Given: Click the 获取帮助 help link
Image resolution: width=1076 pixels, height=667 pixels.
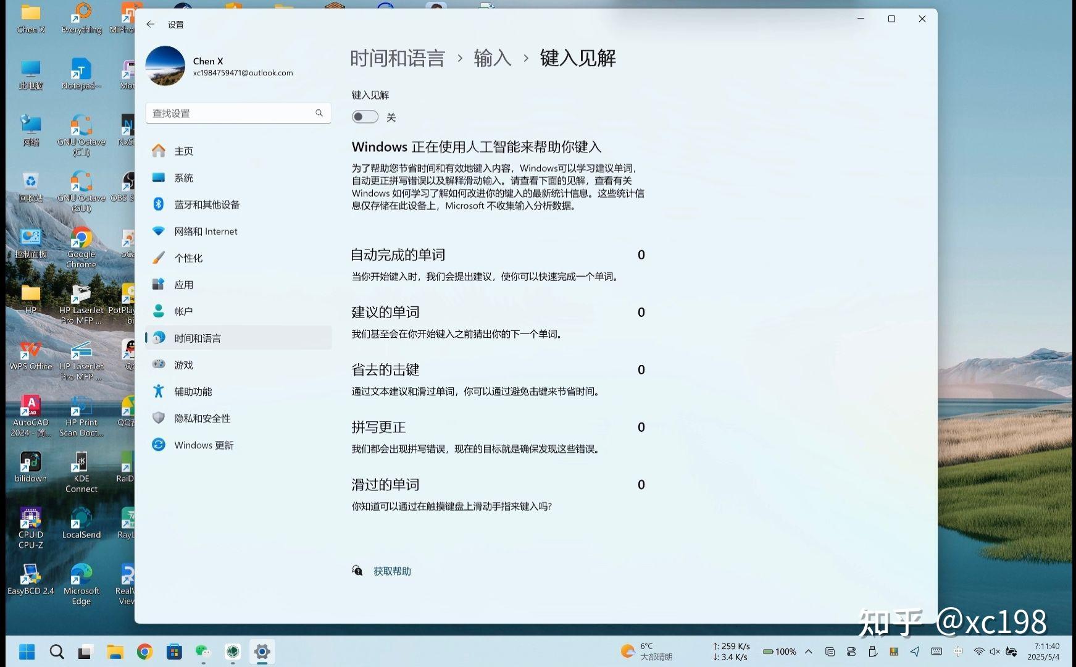Looking at the screenshot, I should point(391,571).
